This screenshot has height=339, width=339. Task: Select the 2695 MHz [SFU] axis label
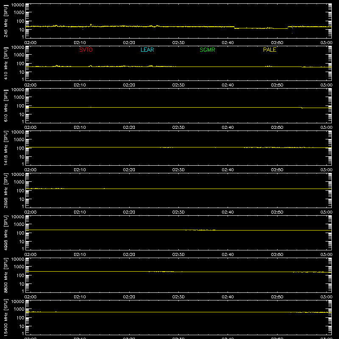click(6, 191)
